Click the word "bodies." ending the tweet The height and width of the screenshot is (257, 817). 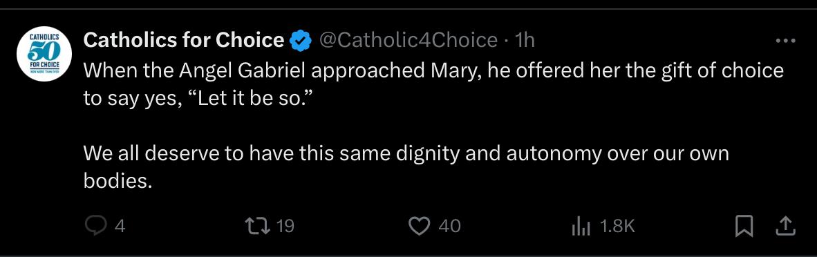coord(118,180)
